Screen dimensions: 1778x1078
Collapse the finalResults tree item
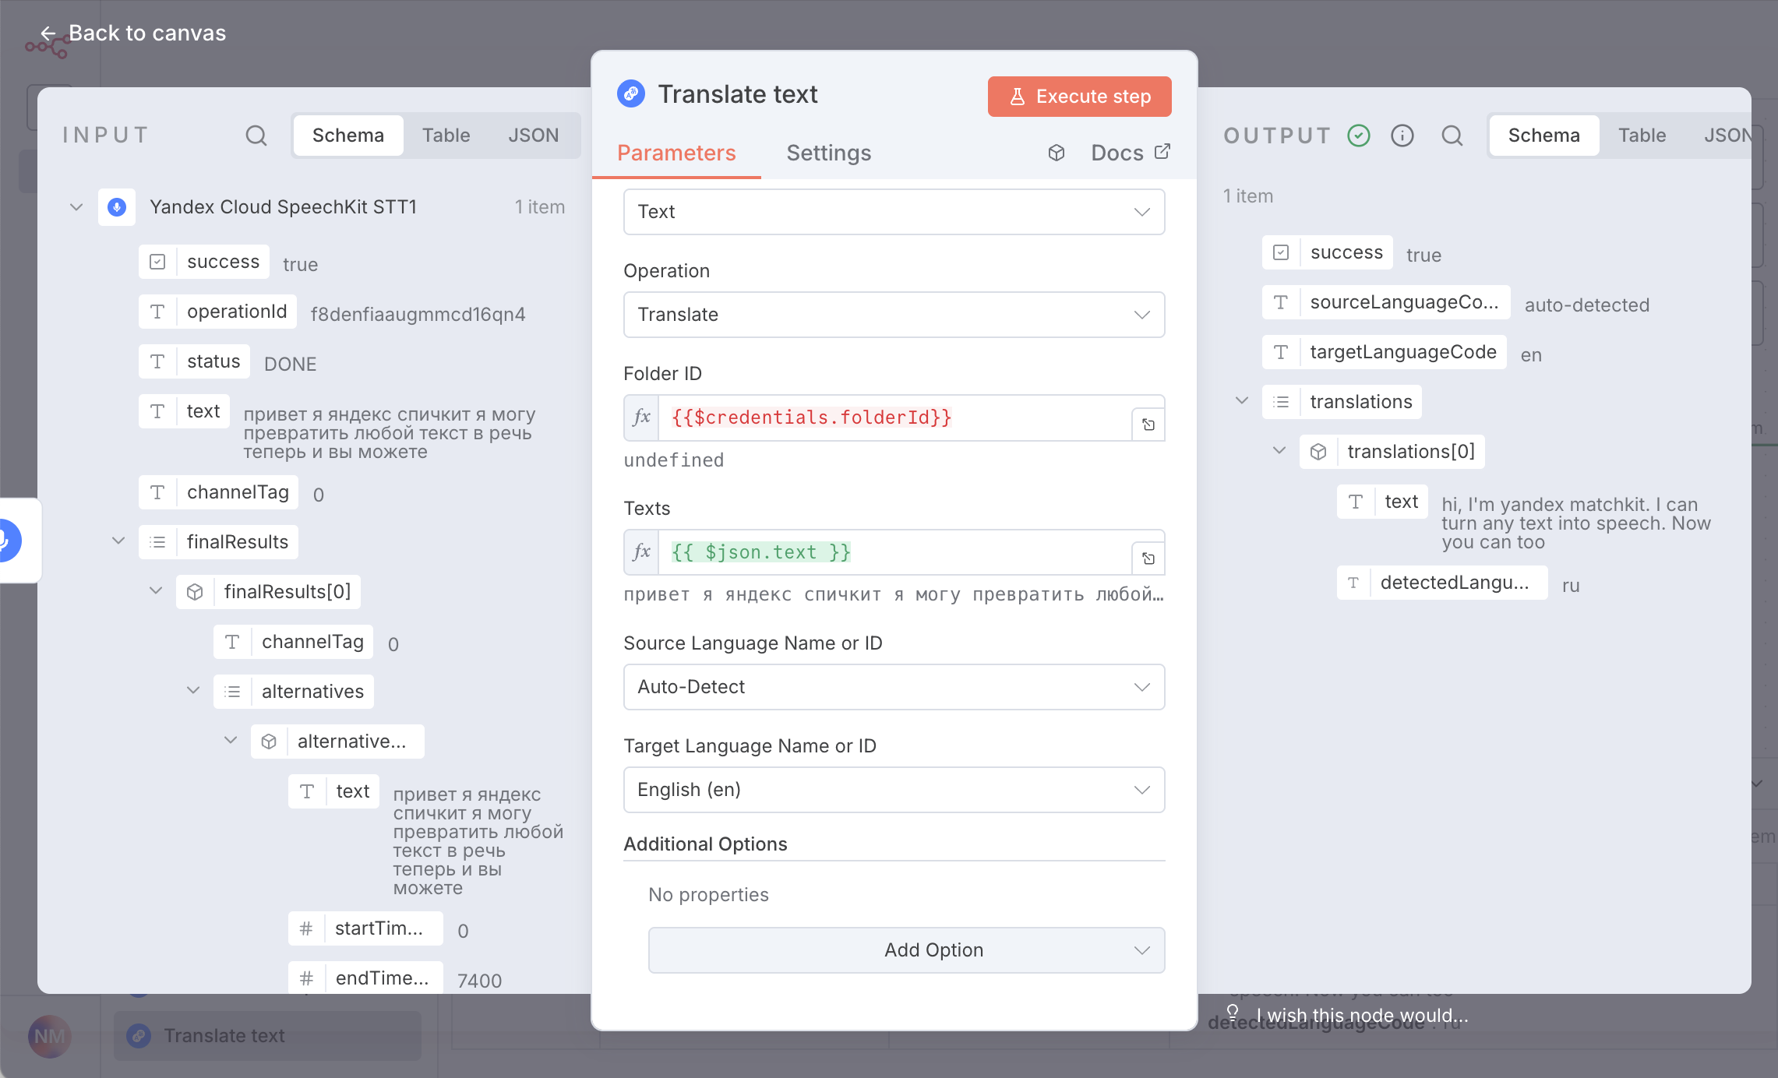(x=118, y=541)
